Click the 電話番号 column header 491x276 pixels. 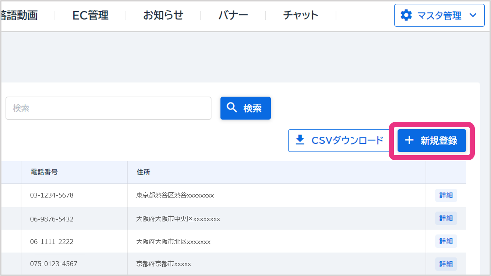[x=44, y=172]
